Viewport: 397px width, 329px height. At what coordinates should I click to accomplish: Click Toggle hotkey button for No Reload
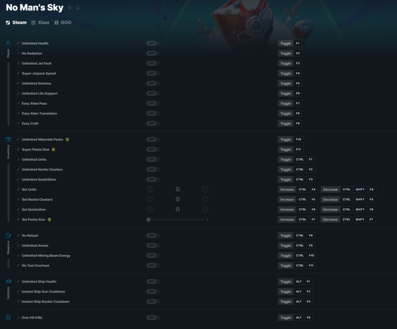[x=286, y=235]
